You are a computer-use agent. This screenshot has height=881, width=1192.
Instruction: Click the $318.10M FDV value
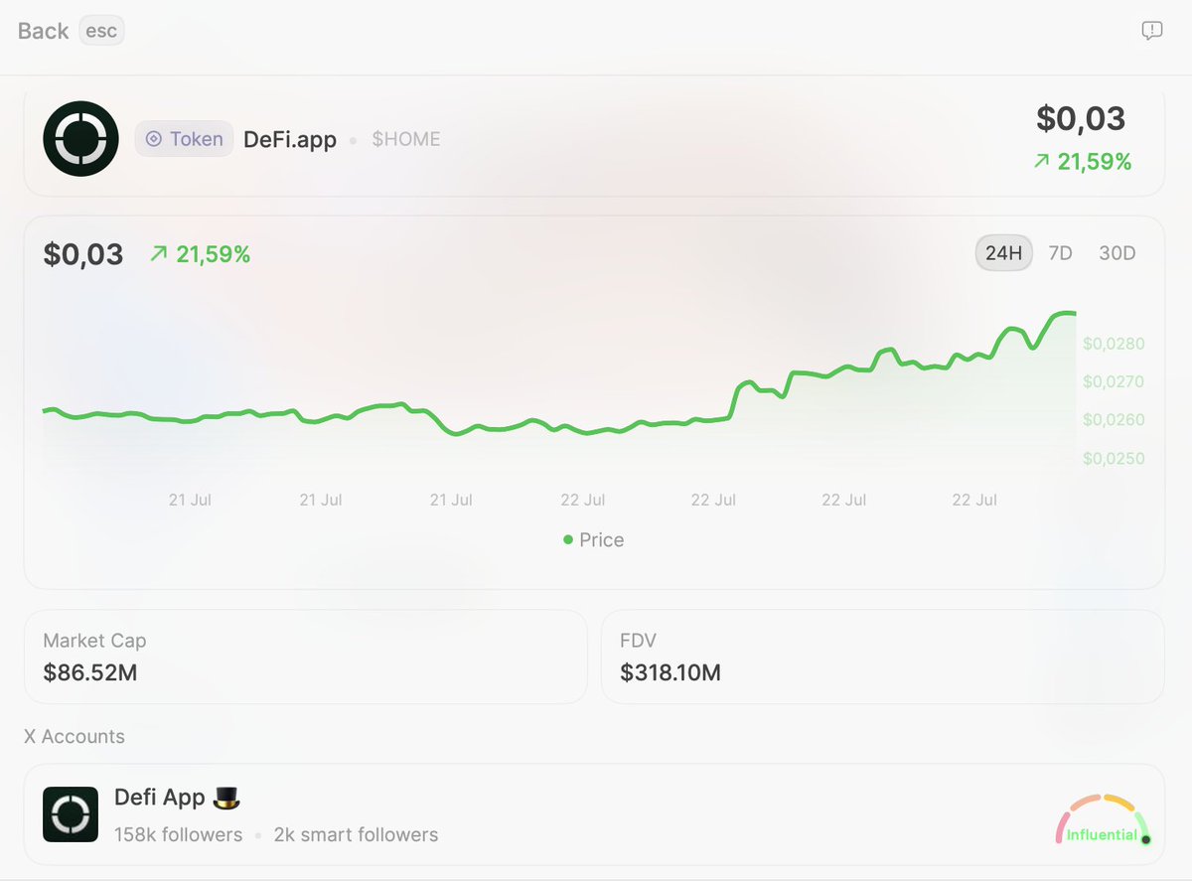click(x=670, y=672)
